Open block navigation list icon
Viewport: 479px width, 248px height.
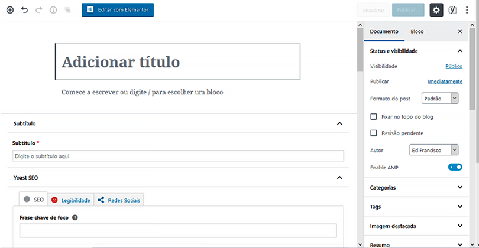[x=67, y=10]
